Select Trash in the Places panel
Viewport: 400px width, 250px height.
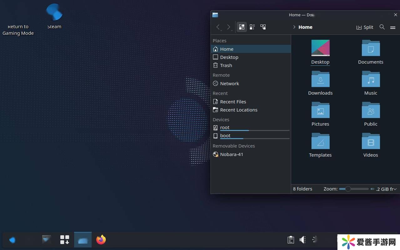pos(226,65)
